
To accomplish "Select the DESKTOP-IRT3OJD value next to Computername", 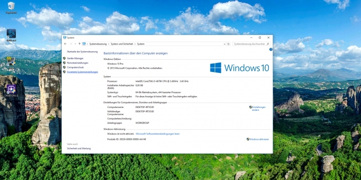I will (x=144, y=107).
